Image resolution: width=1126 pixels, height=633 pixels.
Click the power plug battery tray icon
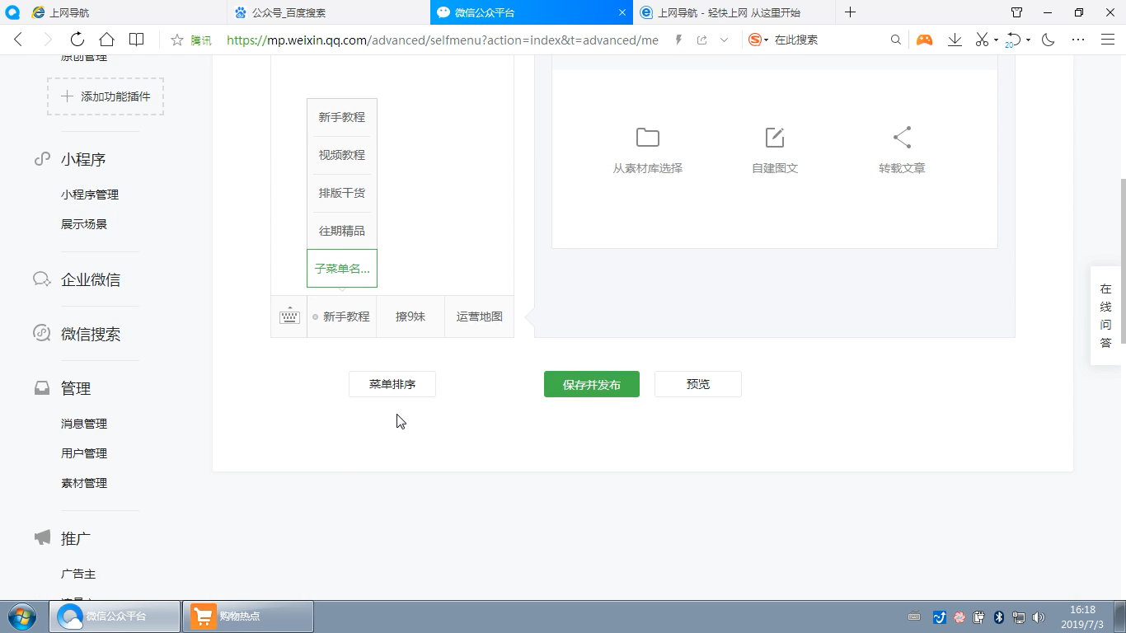click(978, 617)
